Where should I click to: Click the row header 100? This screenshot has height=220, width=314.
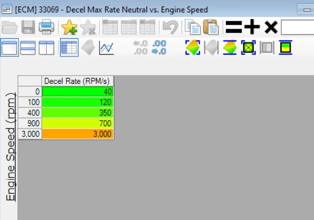(x=30, y=102)
